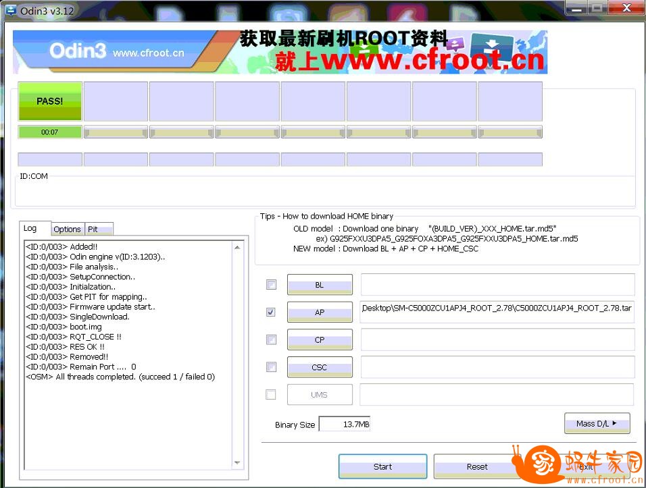Click the www.cfroot.cn banner link

pyautogui.click(x=148, y=53)
